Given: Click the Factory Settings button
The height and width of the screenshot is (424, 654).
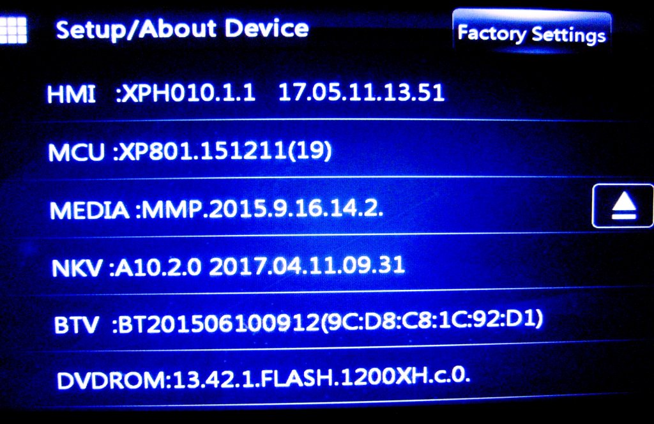Looking at the screenshot, I should (532, 33).
